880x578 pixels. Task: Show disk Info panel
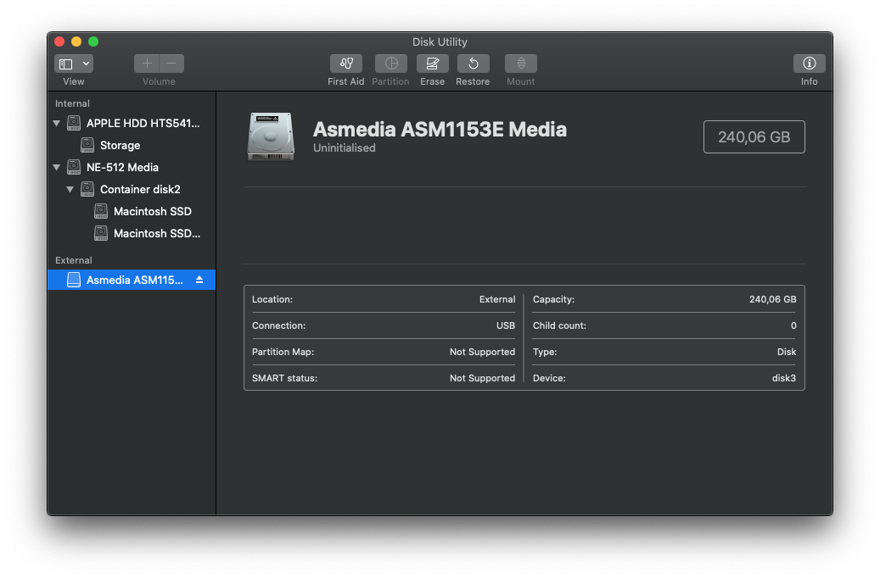point(809,64)
